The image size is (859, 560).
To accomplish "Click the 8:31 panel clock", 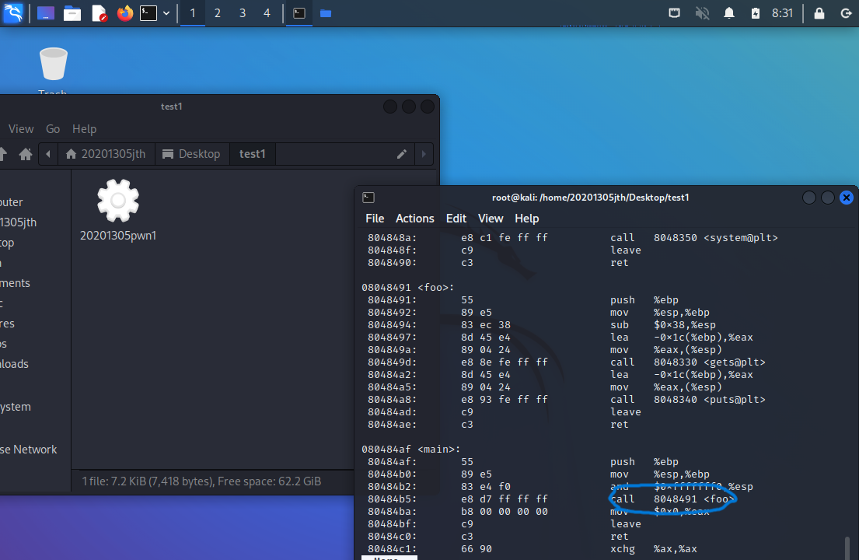I will pos(782,13).
